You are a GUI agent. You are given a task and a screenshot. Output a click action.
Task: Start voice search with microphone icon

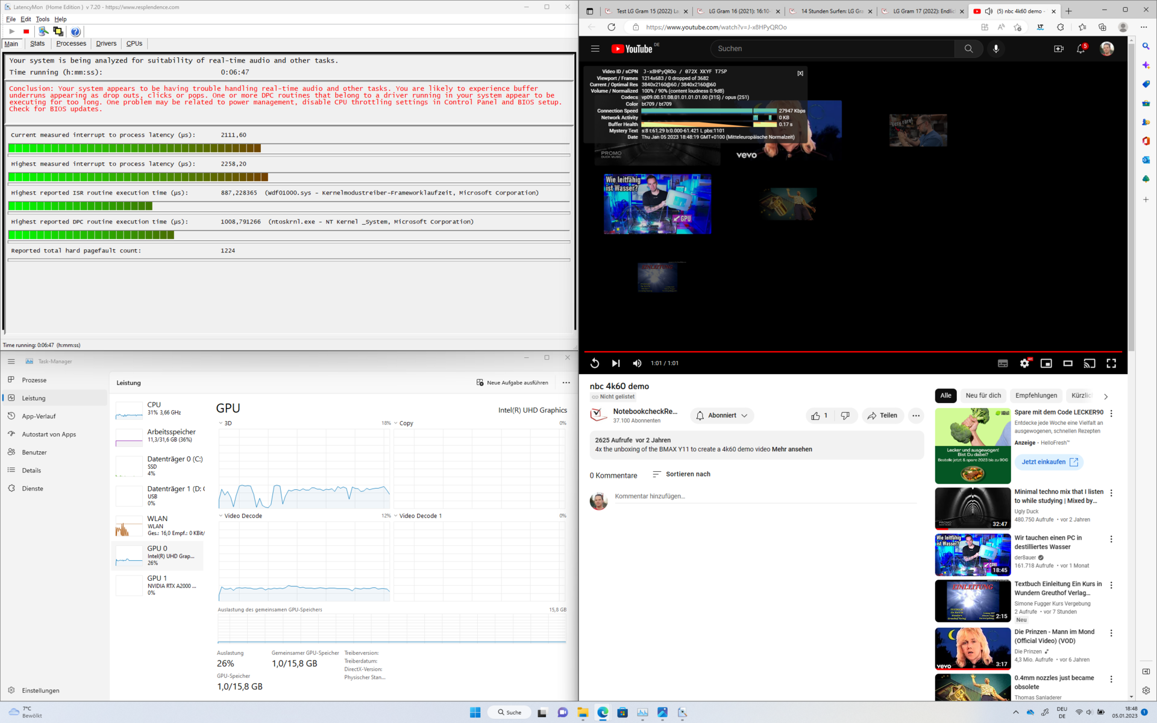pyautogui.click(x=996, y=49)
